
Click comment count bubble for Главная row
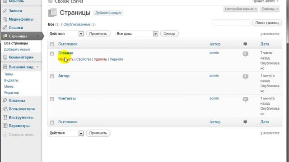tap(245, 54)
